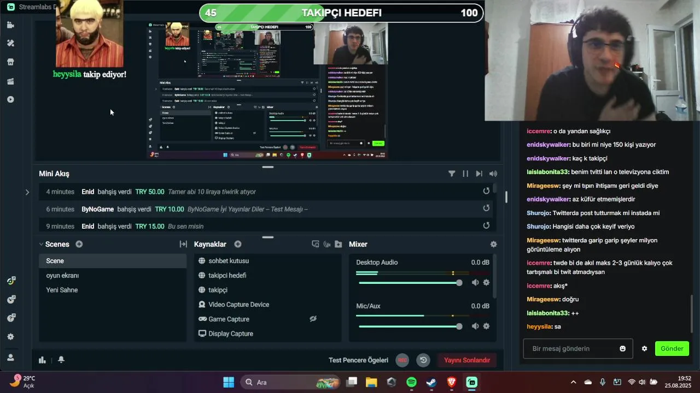700x393 pixels.
Task: Select sohbet kutusu source
Action: pos(267,261)
